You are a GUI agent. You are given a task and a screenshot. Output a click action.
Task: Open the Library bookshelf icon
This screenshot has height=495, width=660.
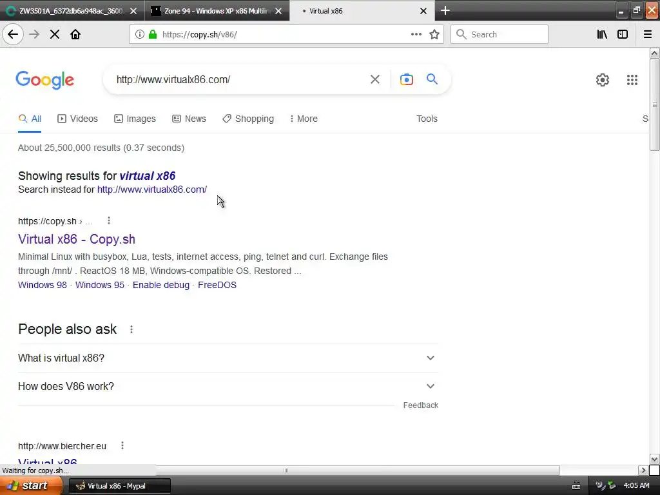[x=602, y=35]
